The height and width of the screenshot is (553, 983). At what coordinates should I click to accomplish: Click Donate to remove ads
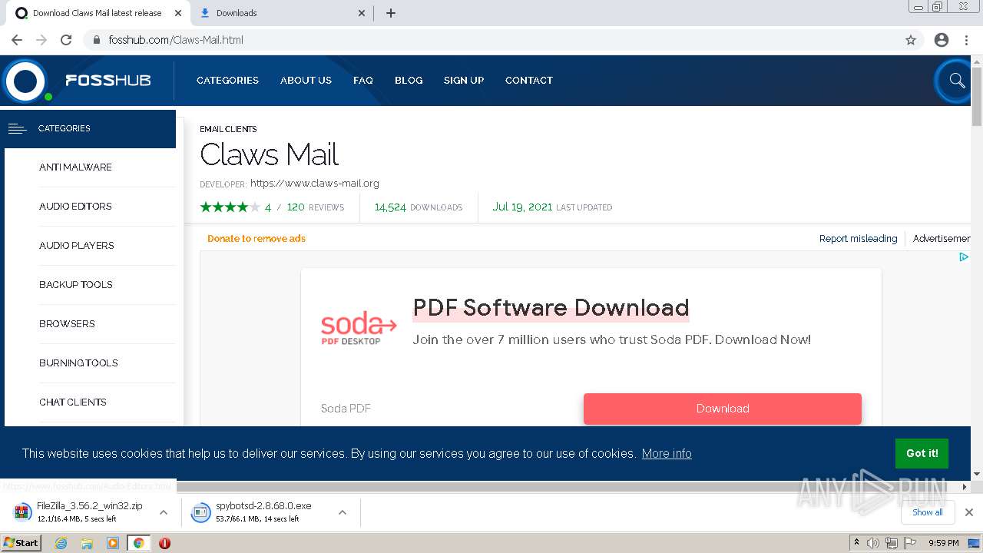257,239
